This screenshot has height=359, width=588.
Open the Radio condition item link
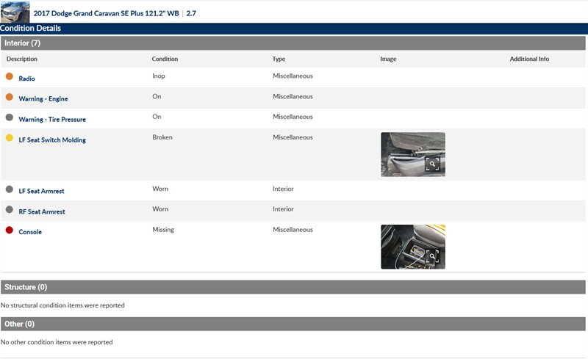[26, 79]
